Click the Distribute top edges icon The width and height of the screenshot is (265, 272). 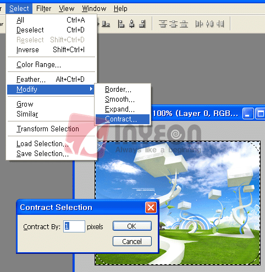pyautogui.click(x=163, y=24)
